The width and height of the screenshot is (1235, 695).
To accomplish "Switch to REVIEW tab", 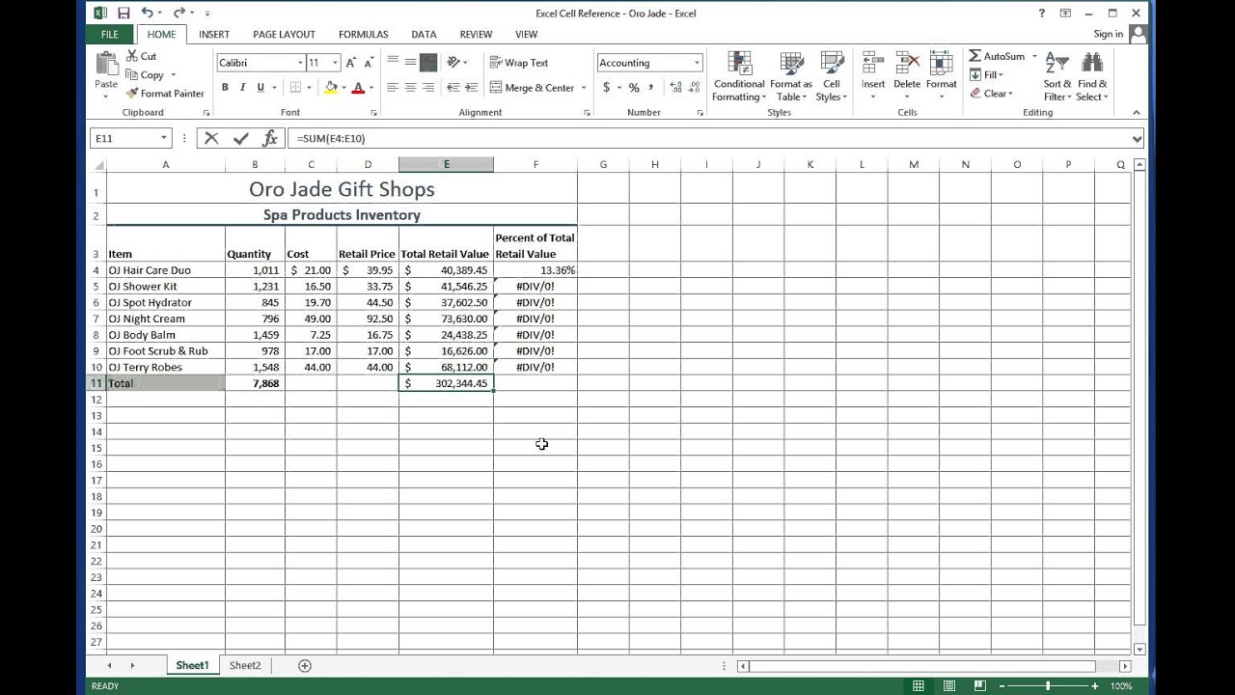I will (476, 34).
